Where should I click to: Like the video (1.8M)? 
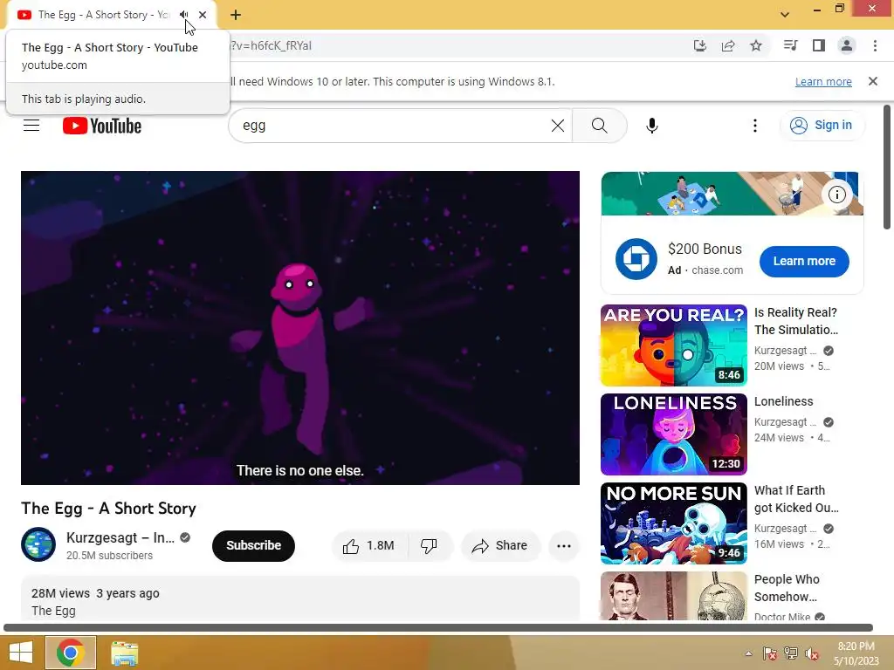point(370,546)
